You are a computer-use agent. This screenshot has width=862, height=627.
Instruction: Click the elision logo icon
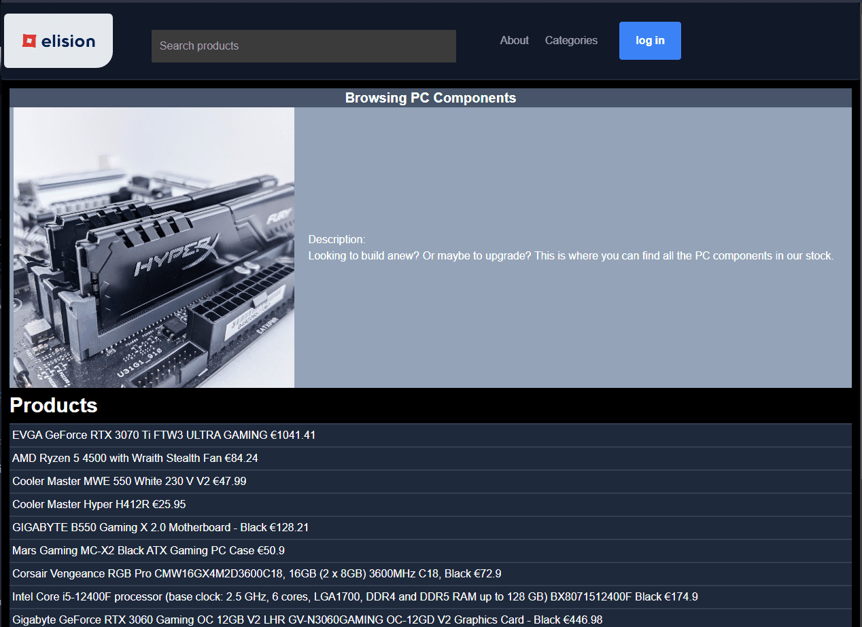click(29, 41)
